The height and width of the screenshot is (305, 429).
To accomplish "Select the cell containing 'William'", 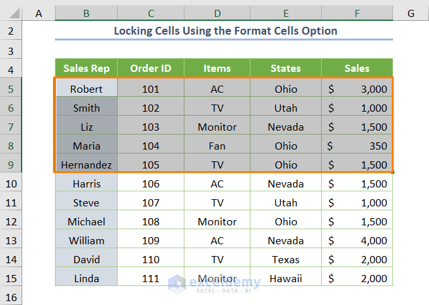I will click(x=86, y=241).
